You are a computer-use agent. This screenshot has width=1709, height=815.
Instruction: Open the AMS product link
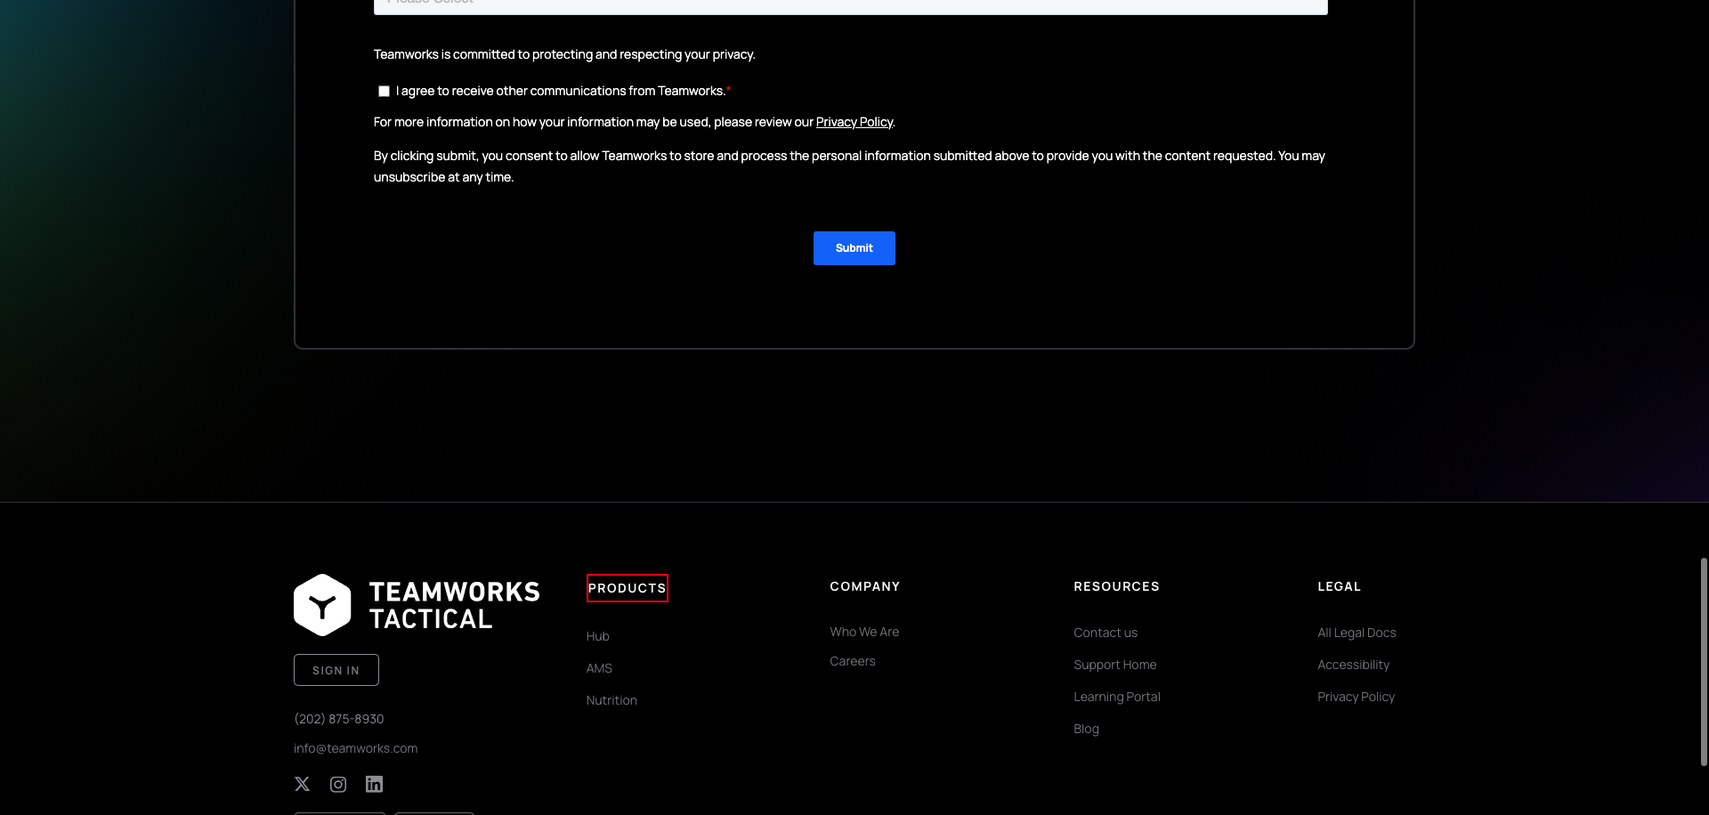coord(599,668)
